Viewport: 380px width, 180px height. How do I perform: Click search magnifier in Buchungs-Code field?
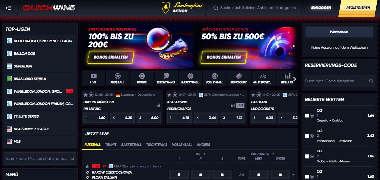pos(371,81)
